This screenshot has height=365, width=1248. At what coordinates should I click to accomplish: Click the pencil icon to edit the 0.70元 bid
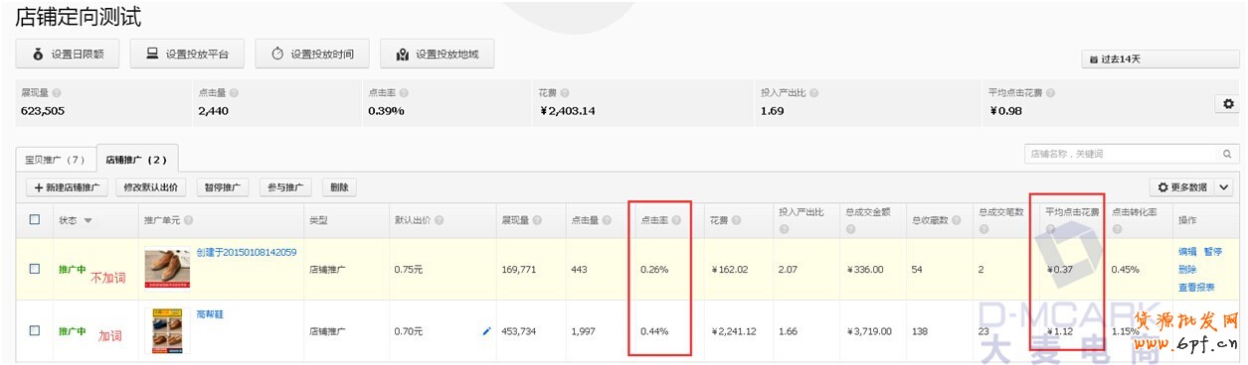coord(486,331)
